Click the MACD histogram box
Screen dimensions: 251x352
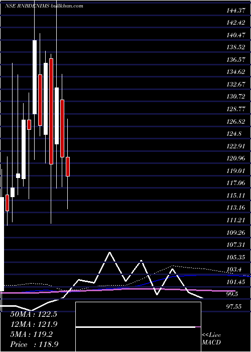click(x=138, y=327)
